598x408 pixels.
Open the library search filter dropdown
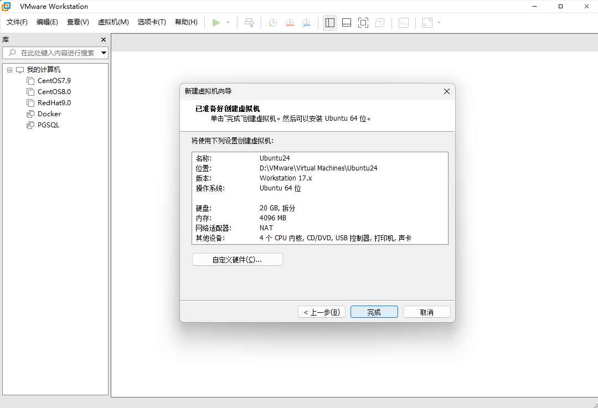(104, 53)
